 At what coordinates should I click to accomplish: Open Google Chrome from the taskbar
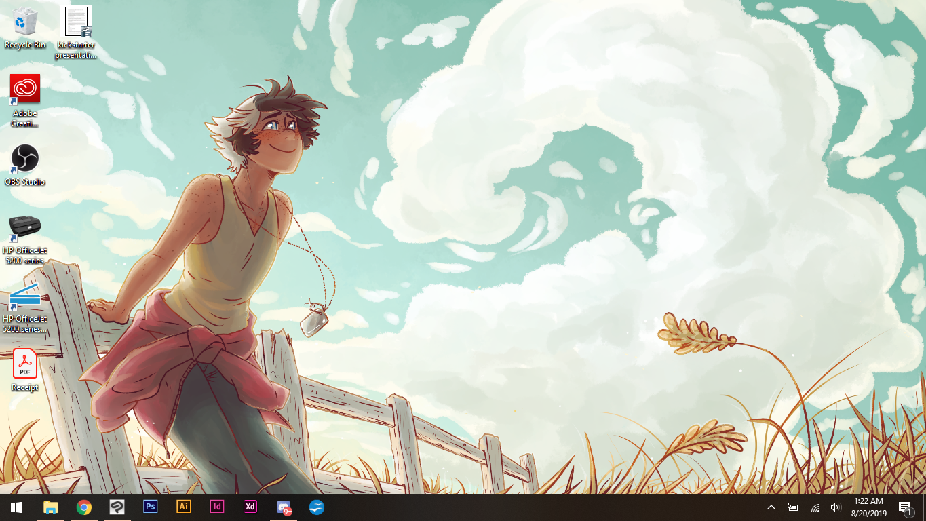coord(83,507)
